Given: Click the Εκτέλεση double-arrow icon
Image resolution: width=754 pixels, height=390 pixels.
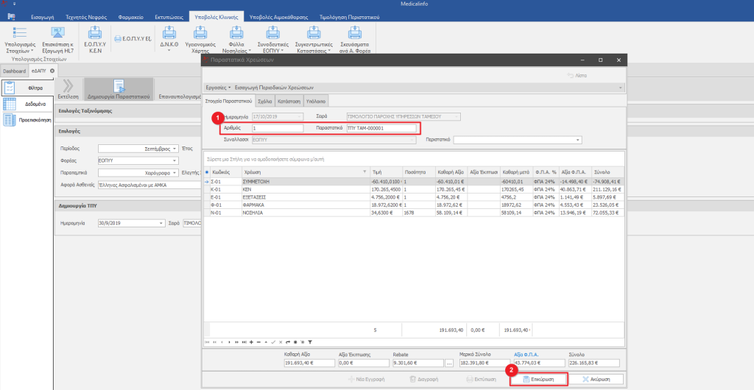Looking at the screenshot, I should click(68, 86).
